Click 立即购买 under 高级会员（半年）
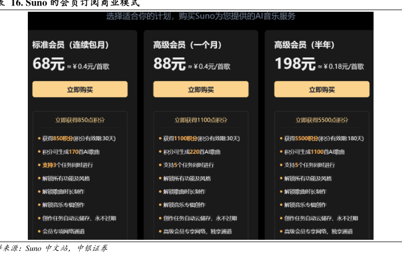 tap(322, 90)
